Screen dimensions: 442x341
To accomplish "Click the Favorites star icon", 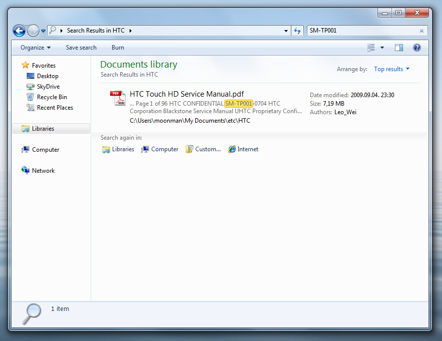I will tap(26, 65).
